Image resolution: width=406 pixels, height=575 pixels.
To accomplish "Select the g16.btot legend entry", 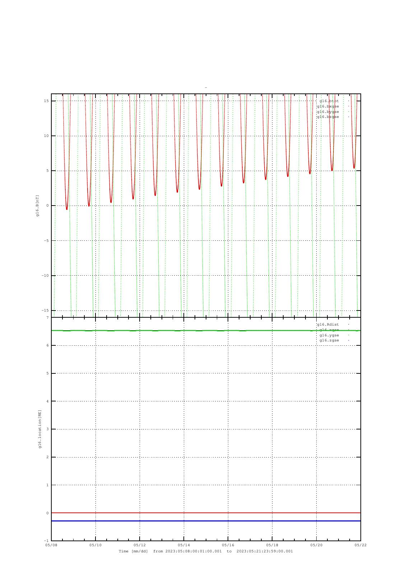I will [x=329, y=101].
